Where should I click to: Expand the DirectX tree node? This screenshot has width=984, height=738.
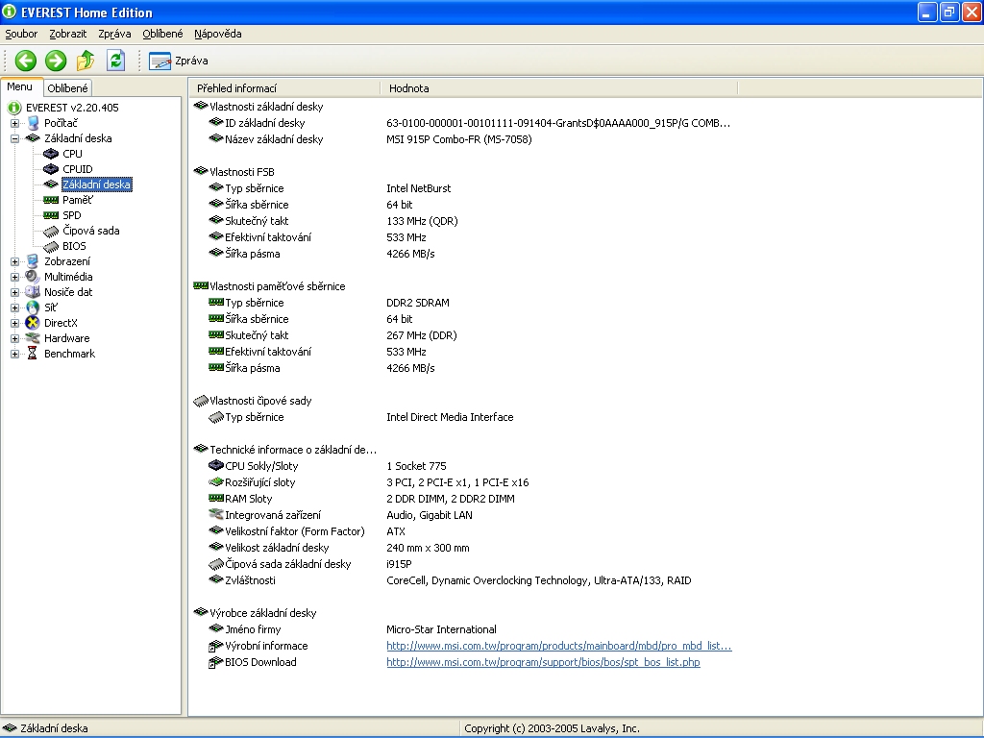pos(15,323)
